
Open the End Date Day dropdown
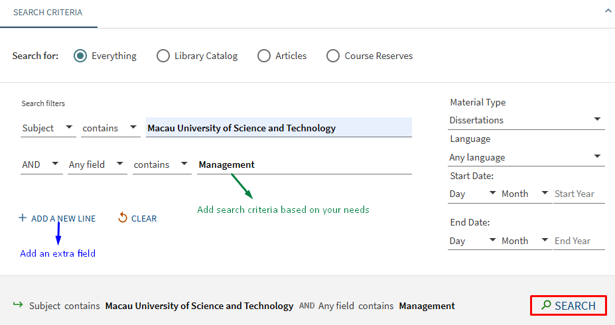coord(473,241)
